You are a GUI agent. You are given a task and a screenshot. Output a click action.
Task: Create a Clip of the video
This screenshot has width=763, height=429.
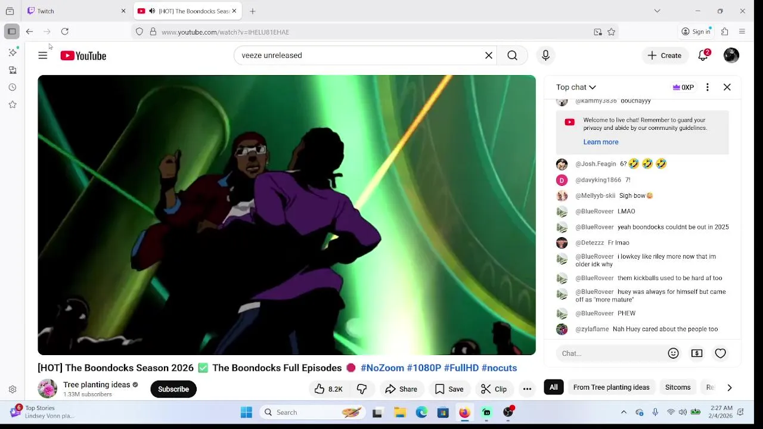point(494,389)
